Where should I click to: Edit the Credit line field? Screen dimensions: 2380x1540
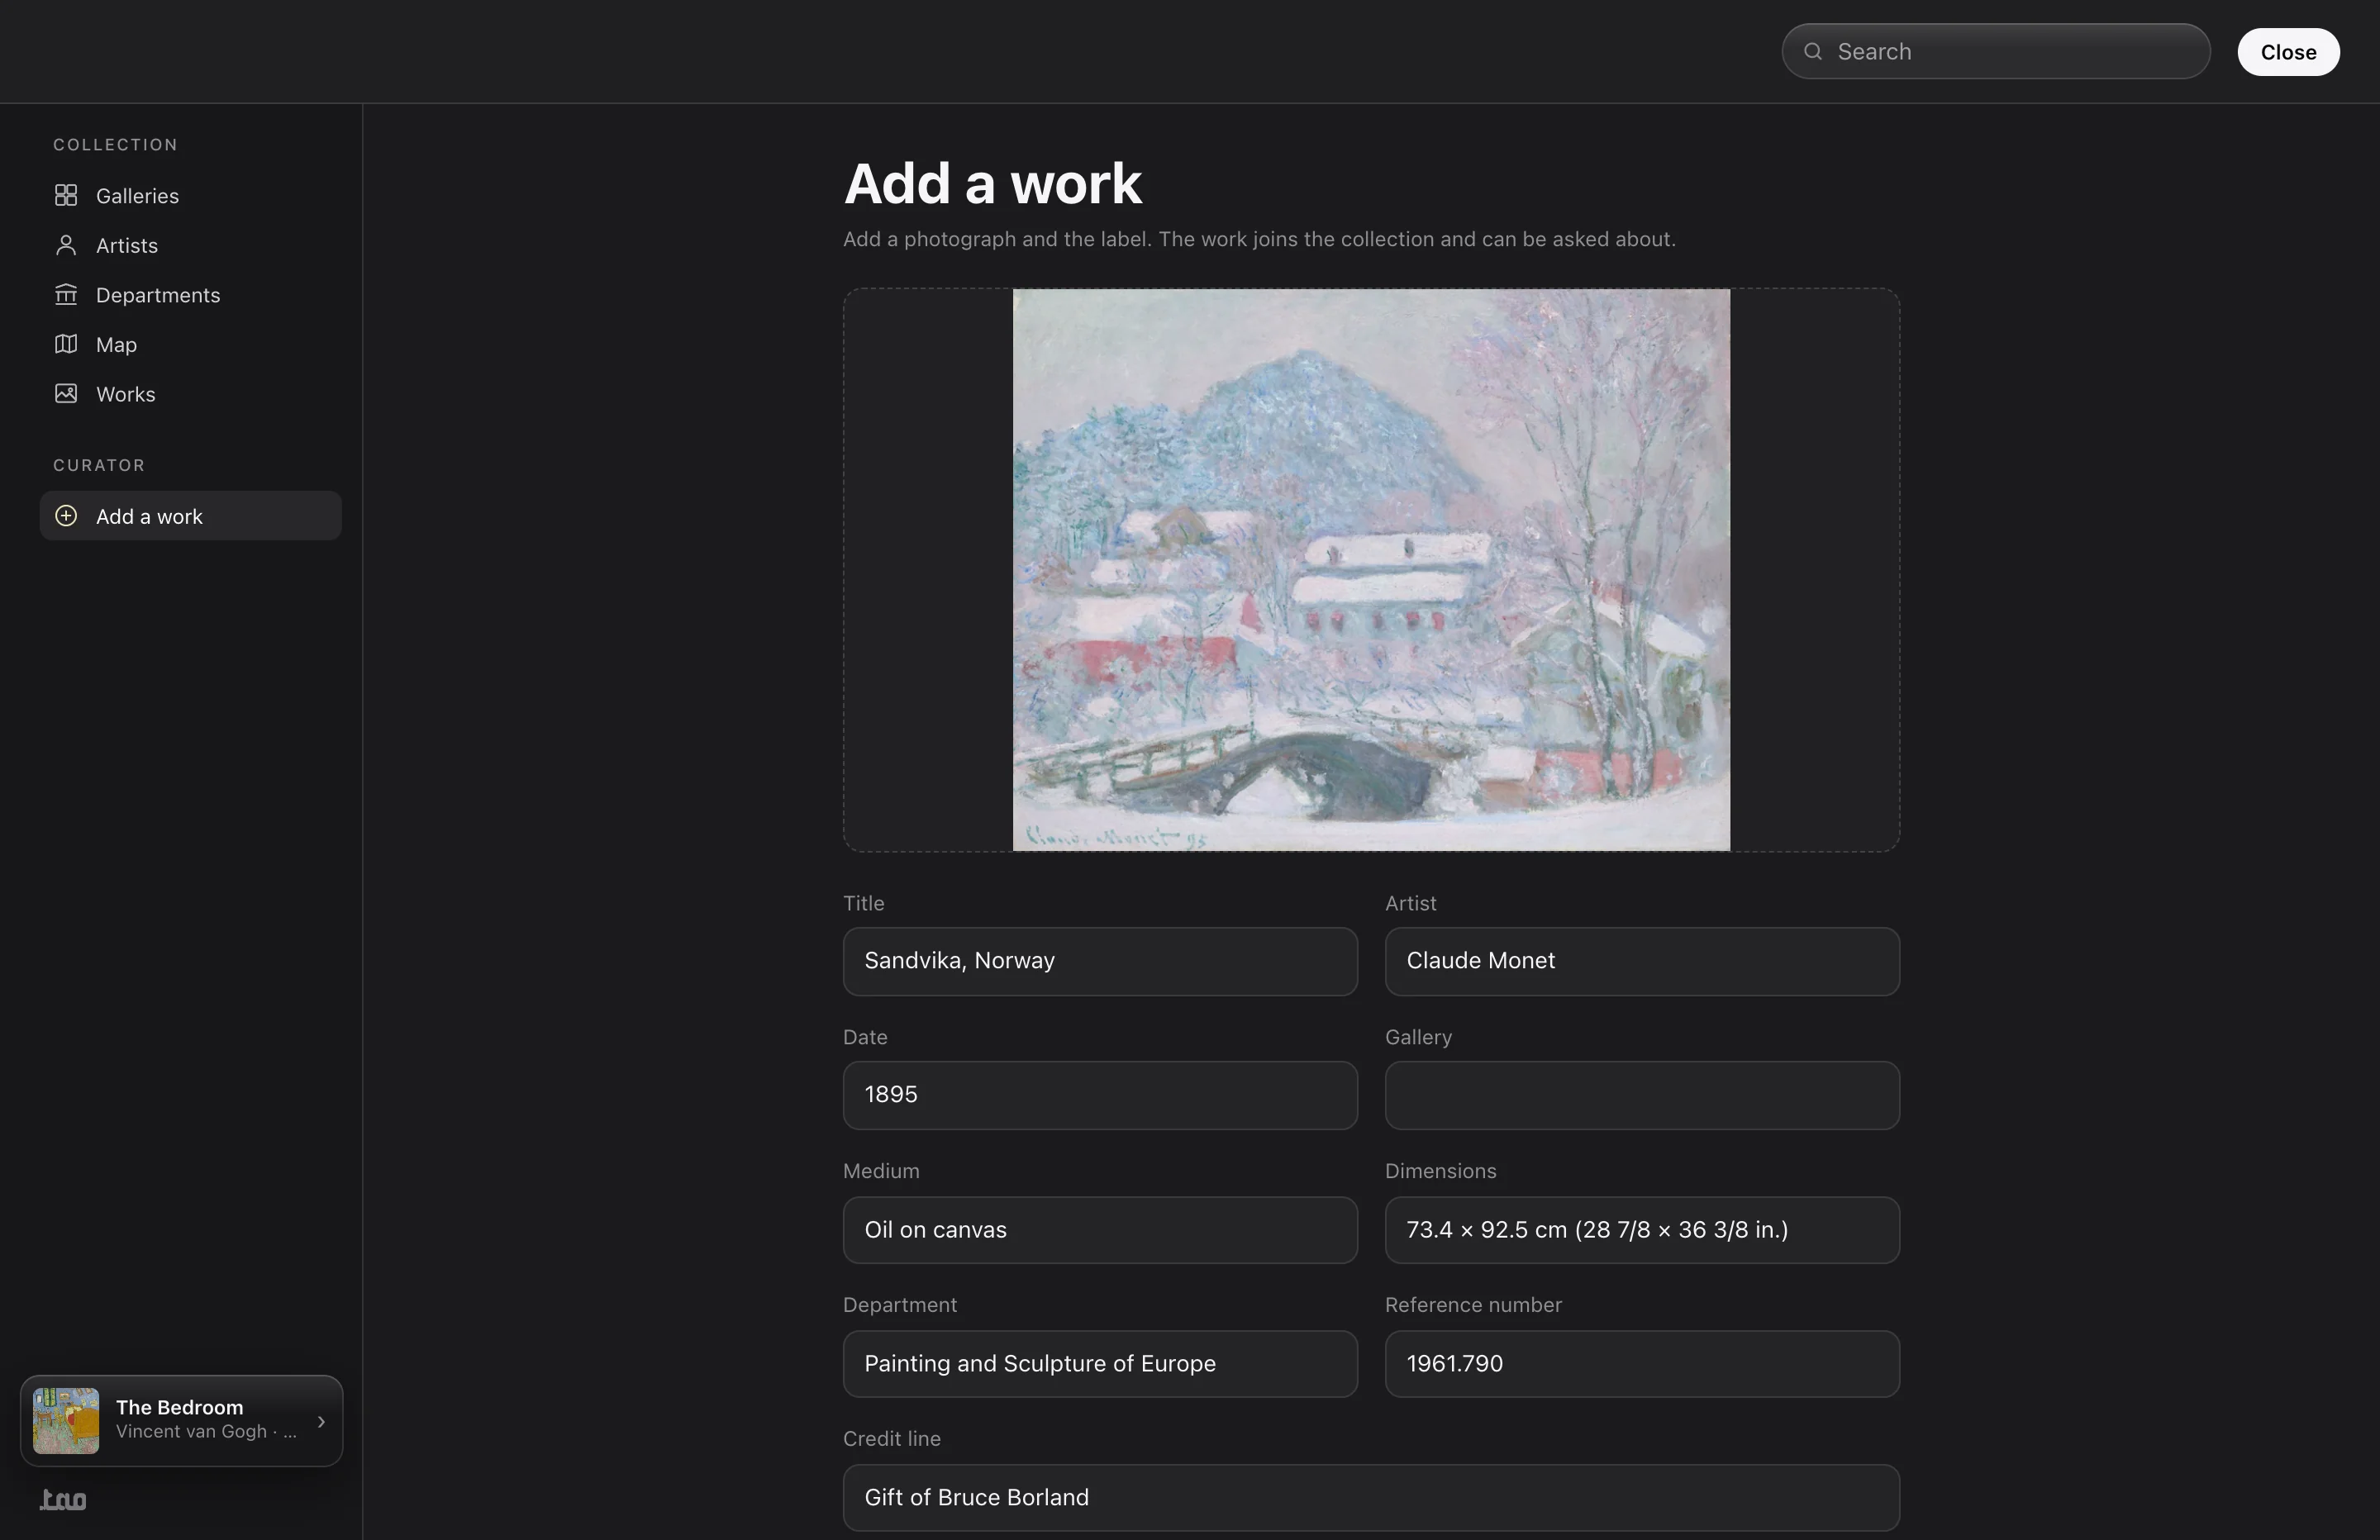coord(1371,1498)
